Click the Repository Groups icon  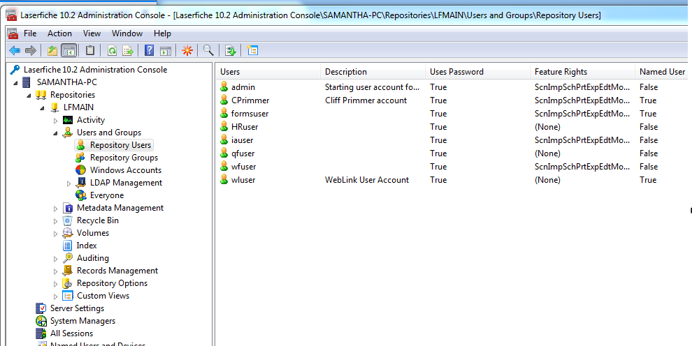point(81,158)
